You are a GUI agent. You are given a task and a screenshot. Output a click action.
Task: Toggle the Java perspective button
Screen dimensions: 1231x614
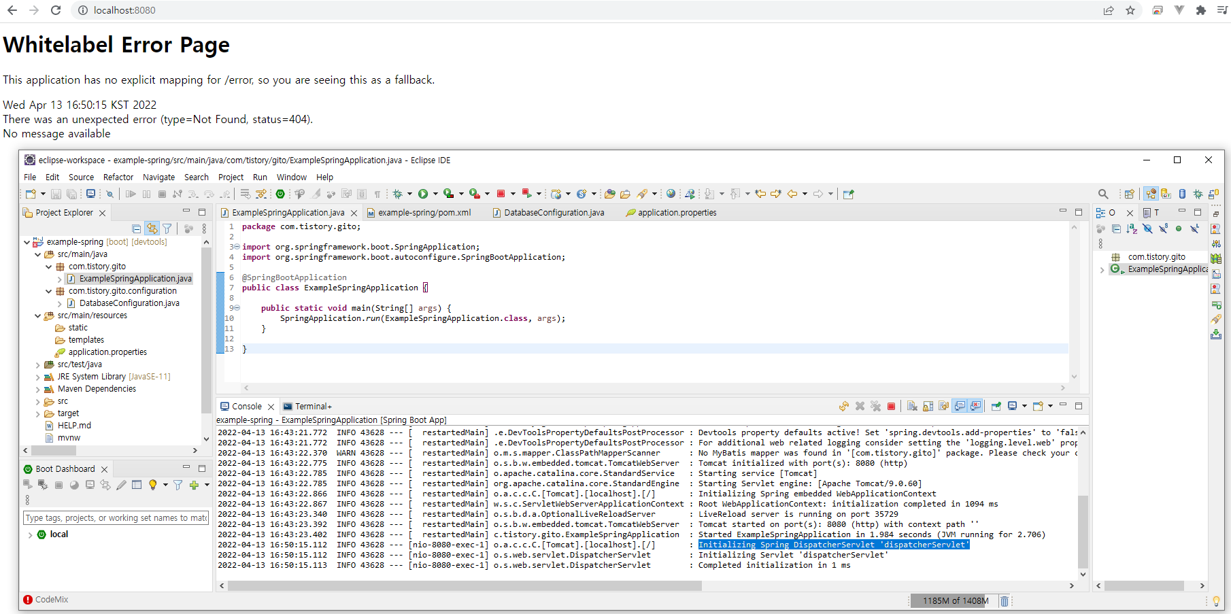(x=1151, y=194)
